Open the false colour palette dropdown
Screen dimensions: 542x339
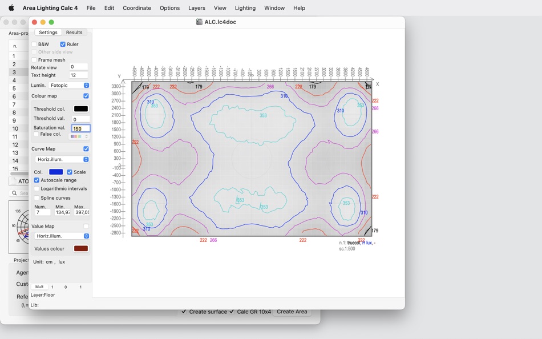79,136
